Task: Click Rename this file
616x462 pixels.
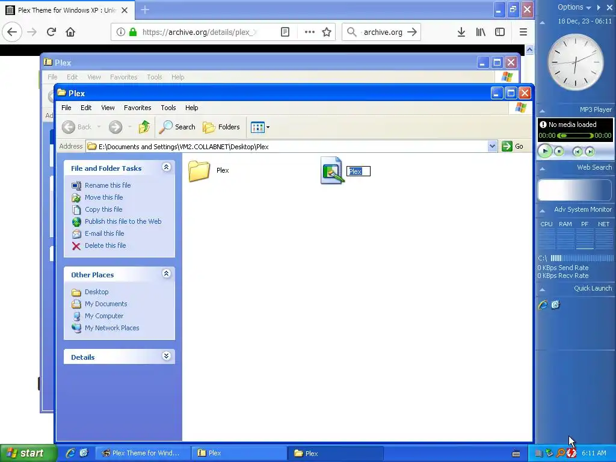Action: point(108,185)
